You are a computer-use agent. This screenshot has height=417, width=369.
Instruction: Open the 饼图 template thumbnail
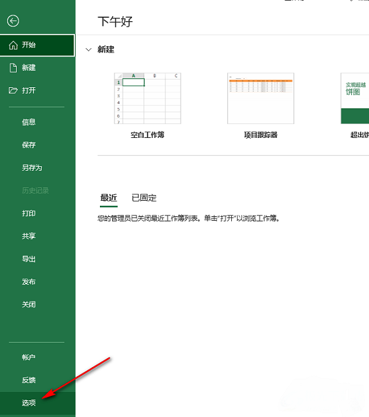point(355,98)
